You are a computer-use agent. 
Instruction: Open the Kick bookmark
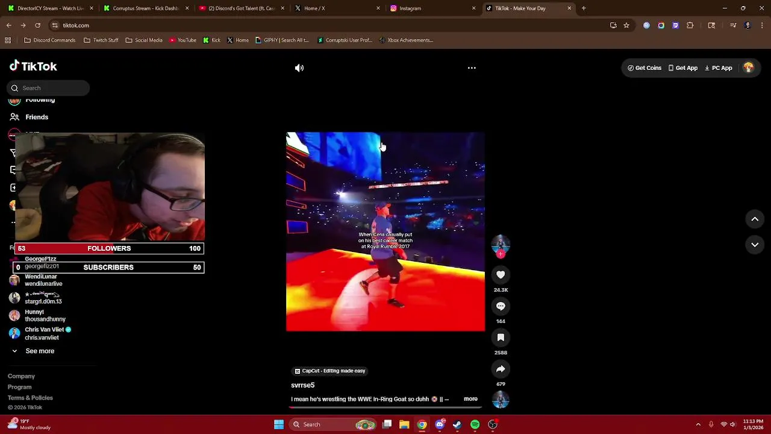click(x=211, y=40)
